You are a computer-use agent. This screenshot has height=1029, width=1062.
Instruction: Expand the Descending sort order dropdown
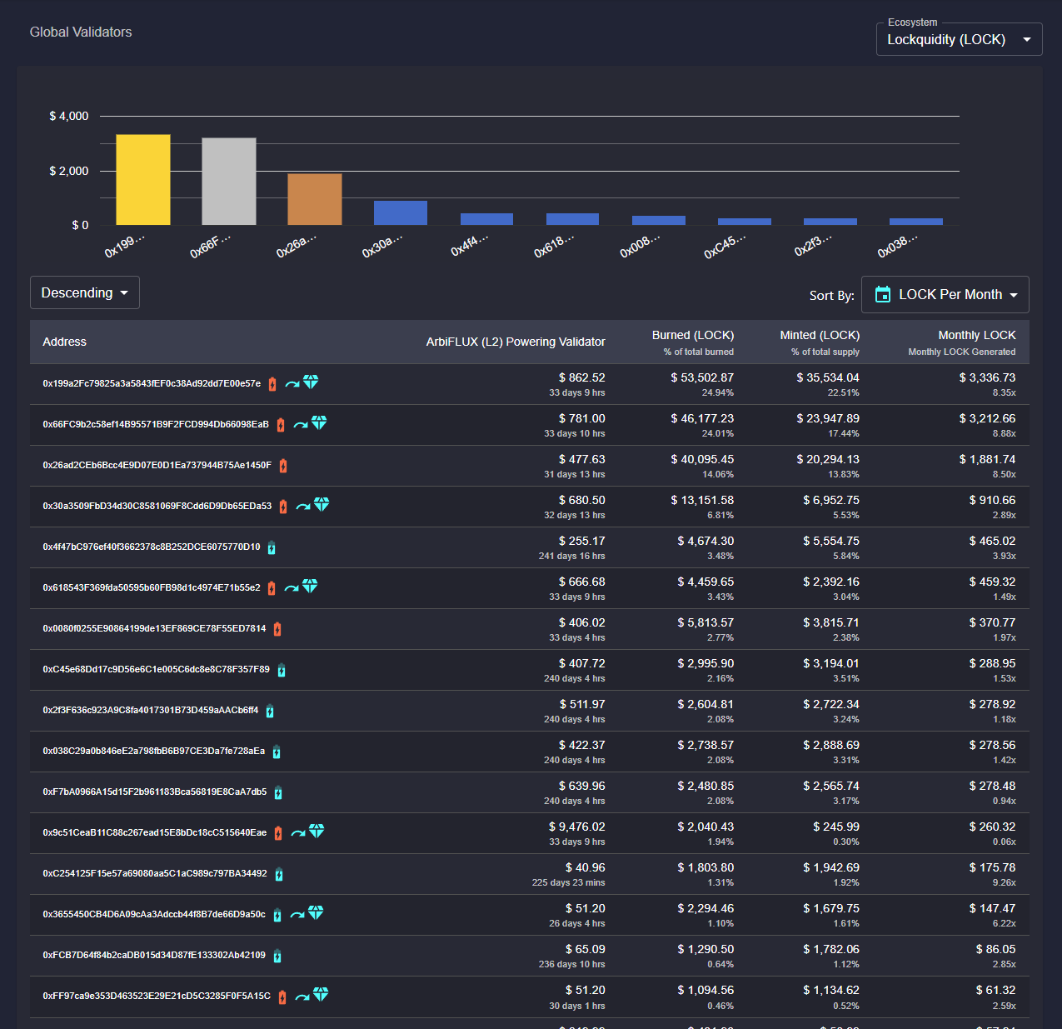point(85,292)
